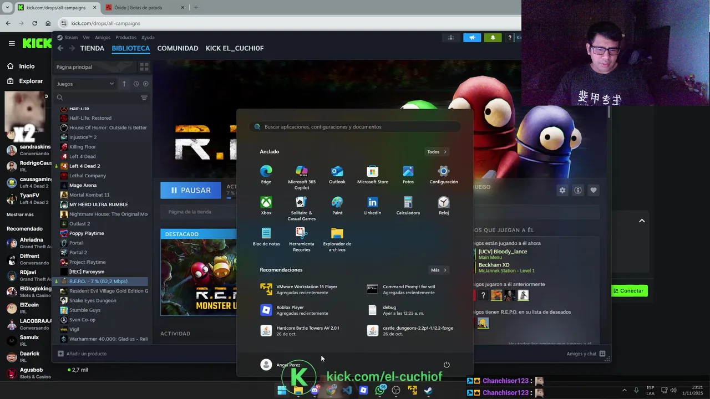Viewport: 710px width, 399px height.
Task: Collapse Kick chat panel chevron
Action: point(642,221)
